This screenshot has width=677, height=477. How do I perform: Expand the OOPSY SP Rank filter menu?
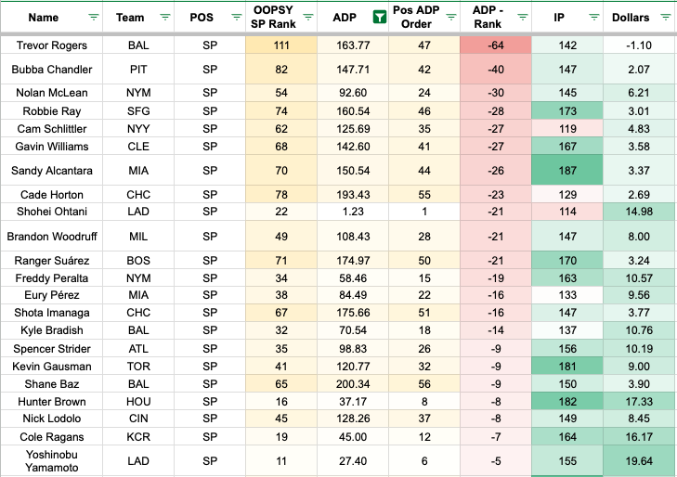click(306, 18)
